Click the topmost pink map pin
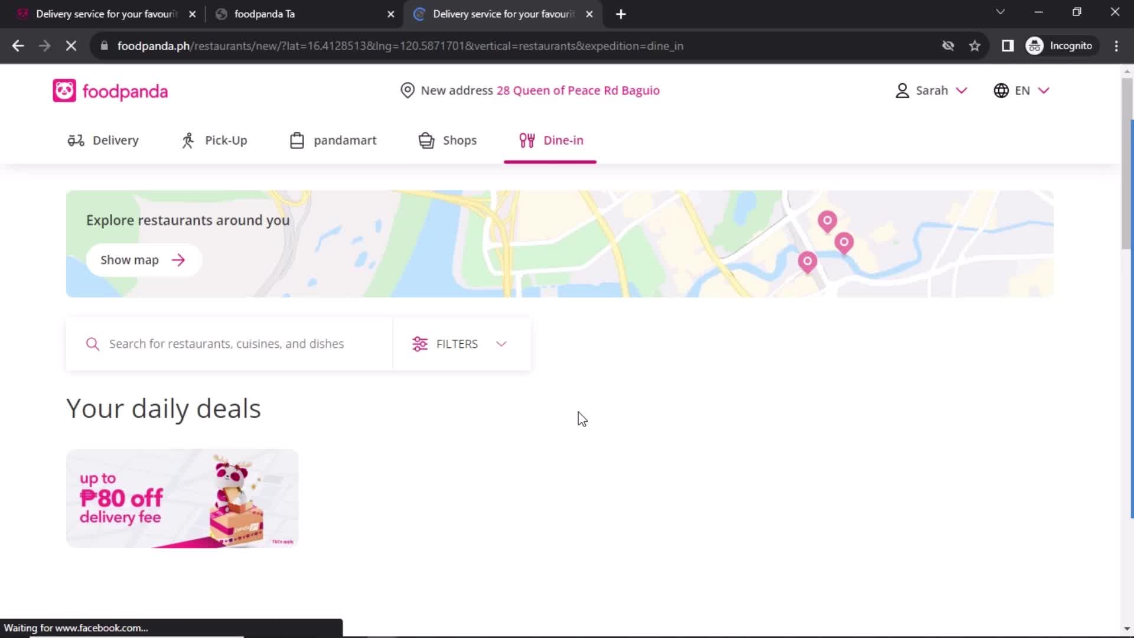The image size is (1134, 638). (x=827, y=222)
